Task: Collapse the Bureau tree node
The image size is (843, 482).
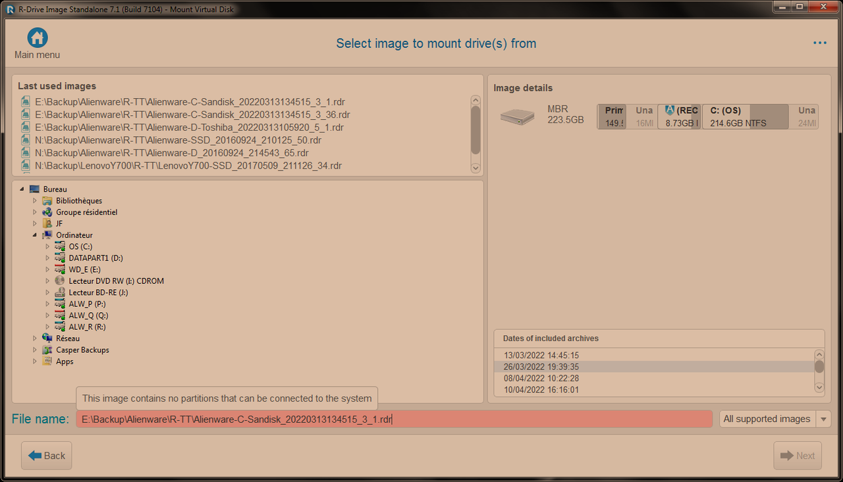Action: point(22,189)
